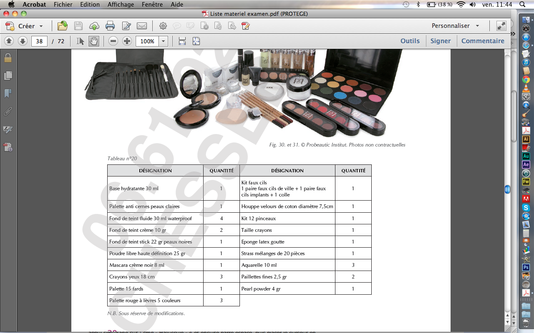This screenshot has height=333, width=534.
Task: Activate the Hand pan tool
Action: tap(94, 41)
